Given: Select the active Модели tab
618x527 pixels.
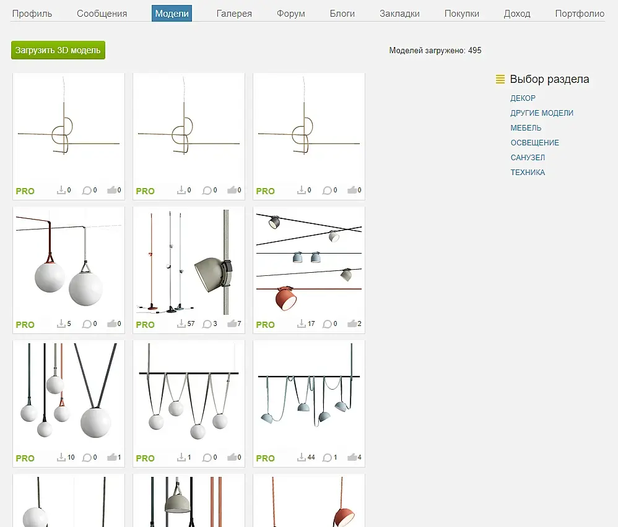Looking at the screenshot, I should [x=172, y=14].
